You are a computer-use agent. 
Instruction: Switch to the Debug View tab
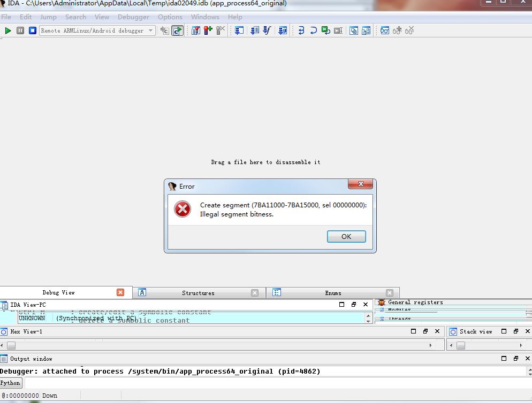click(x=58, y=292)
